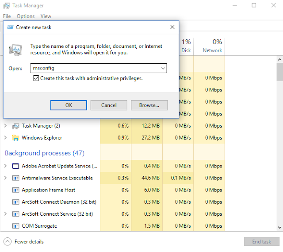
Task: Click the 0.3% CPU value
Action: (x=123, y=178)
